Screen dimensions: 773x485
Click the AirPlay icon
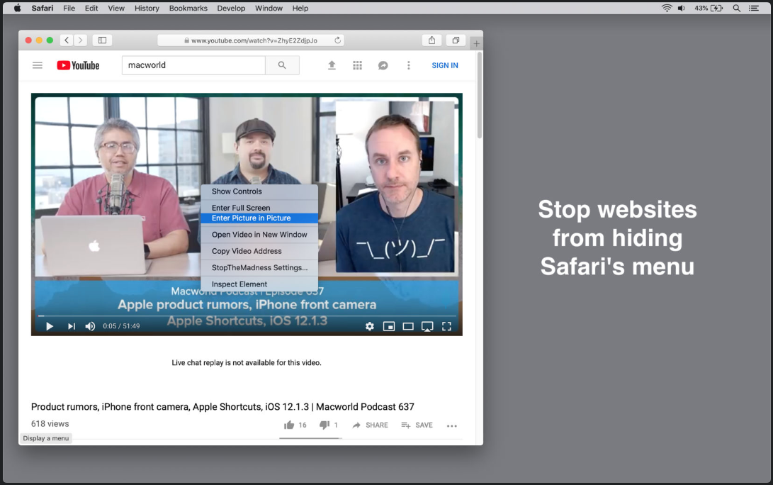point(427,327)
